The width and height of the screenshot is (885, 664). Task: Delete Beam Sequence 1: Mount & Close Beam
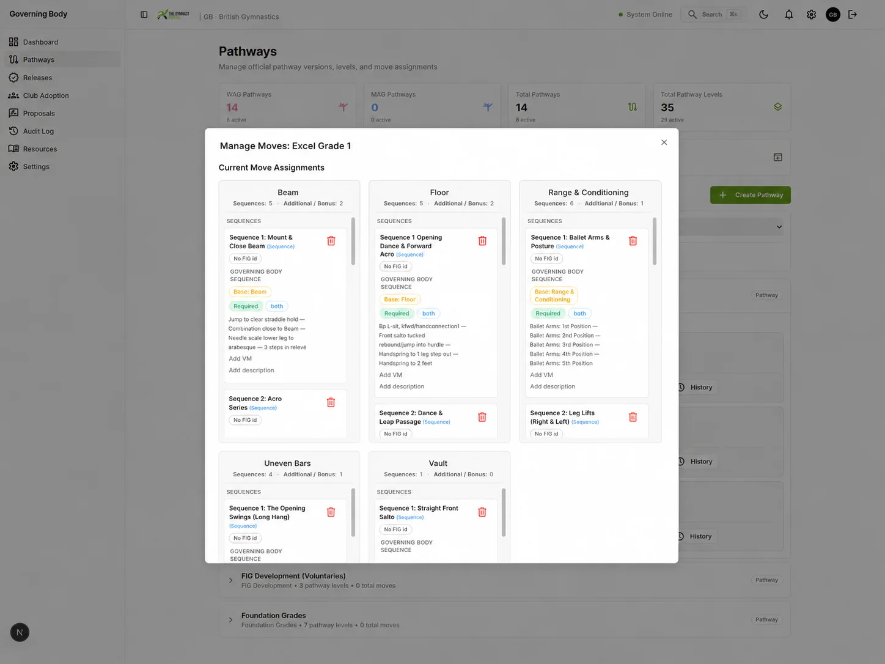point(331,241)
